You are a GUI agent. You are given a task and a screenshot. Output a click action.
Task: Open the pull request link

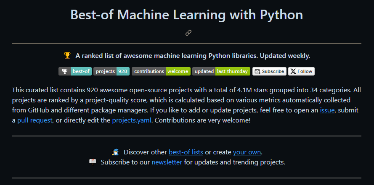35,120
